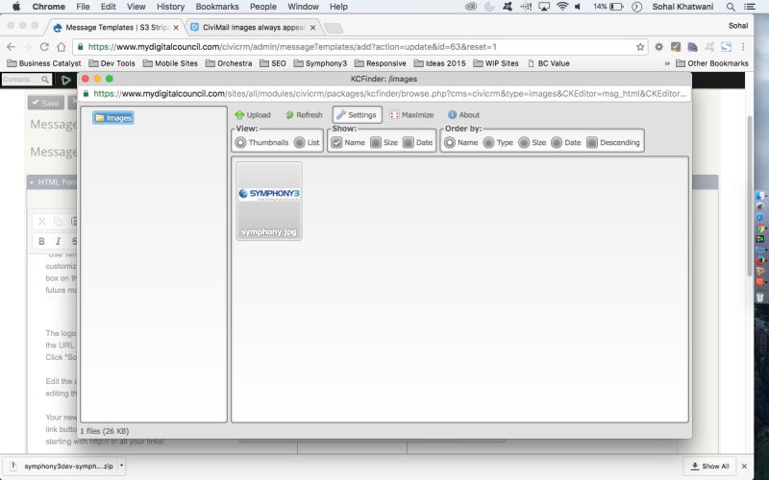
Task: Open Chrome three-dot menu
Action: point(743,47)
